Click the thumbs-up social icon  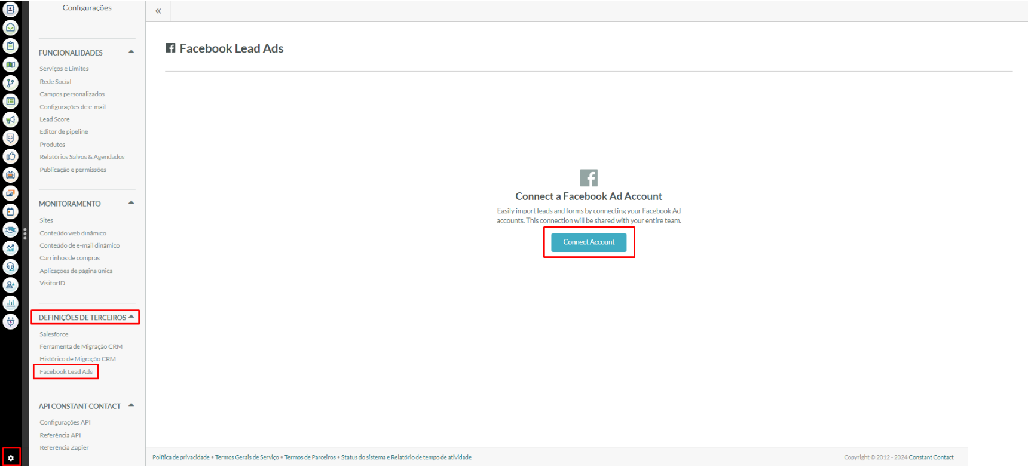[x=10, y=156]
